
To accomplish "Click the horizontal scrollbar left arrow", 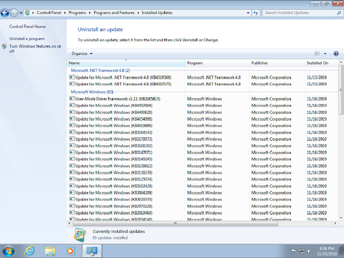I will [x=69, y=223].
